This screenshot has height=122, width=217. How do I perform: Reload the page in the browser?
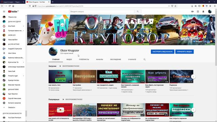[9, 6]
